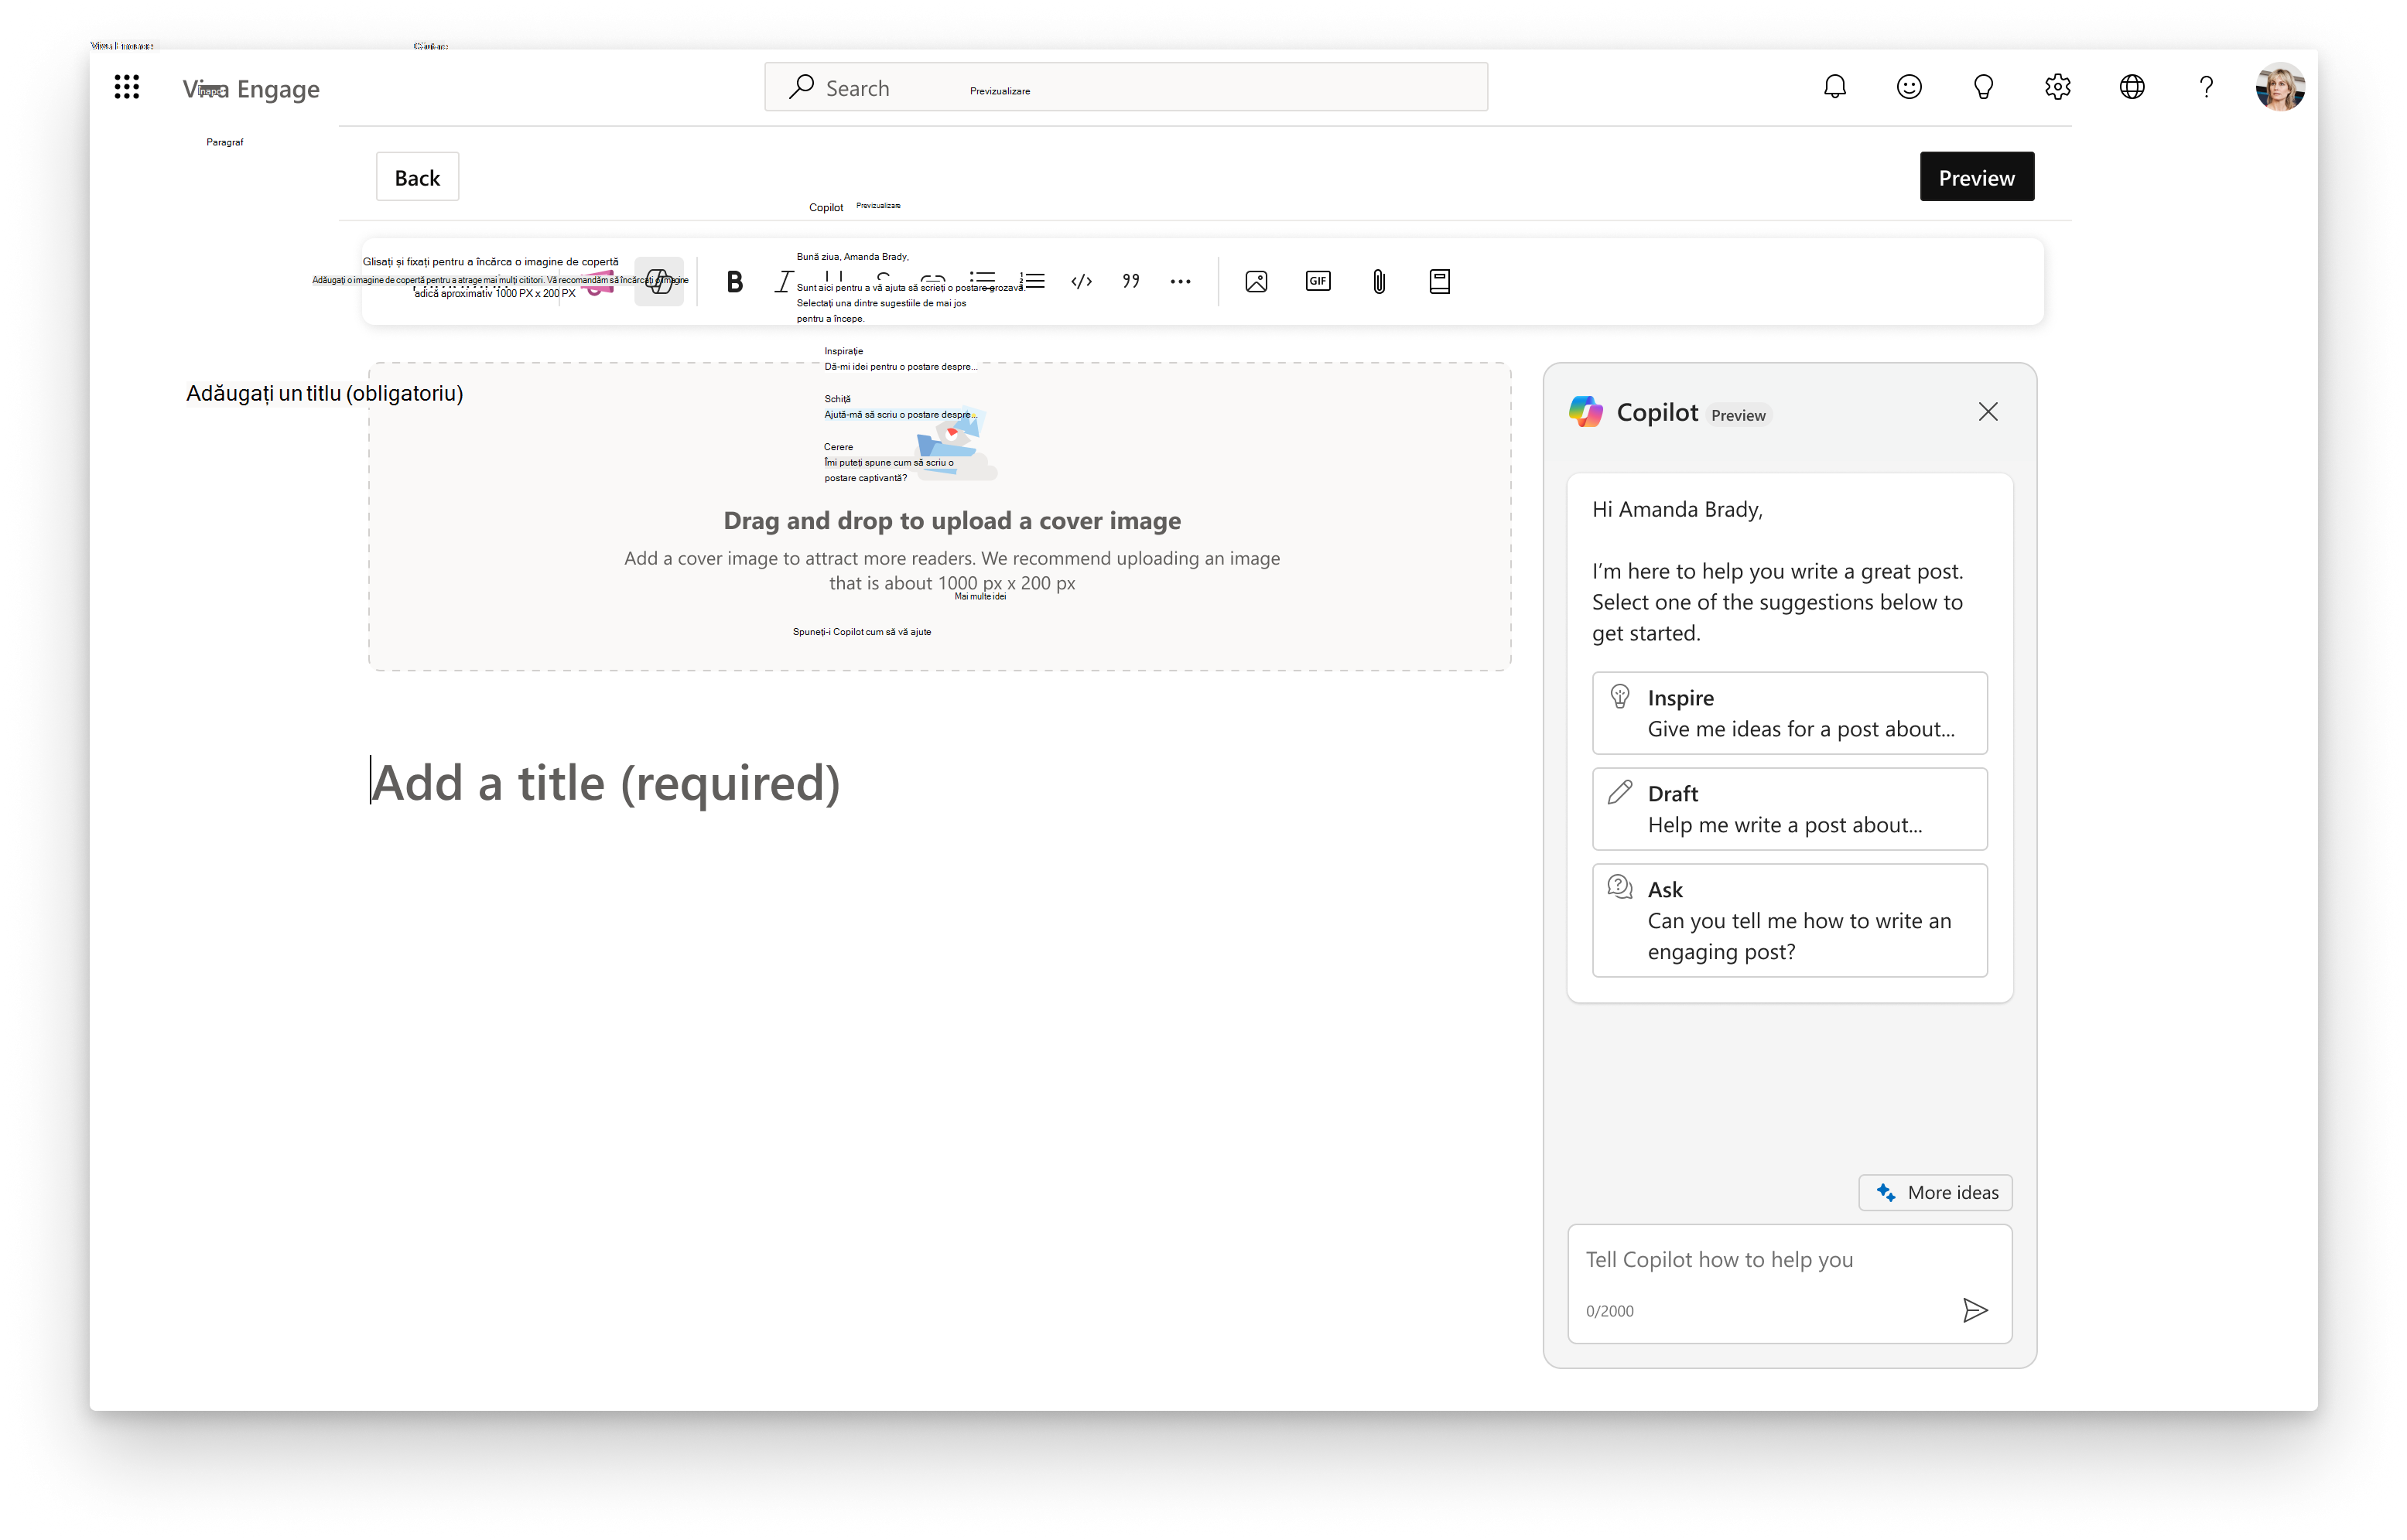Click the Viva Engage title
The height and width of the screenshot is (1540, 2407).
(x=251, y=89)
